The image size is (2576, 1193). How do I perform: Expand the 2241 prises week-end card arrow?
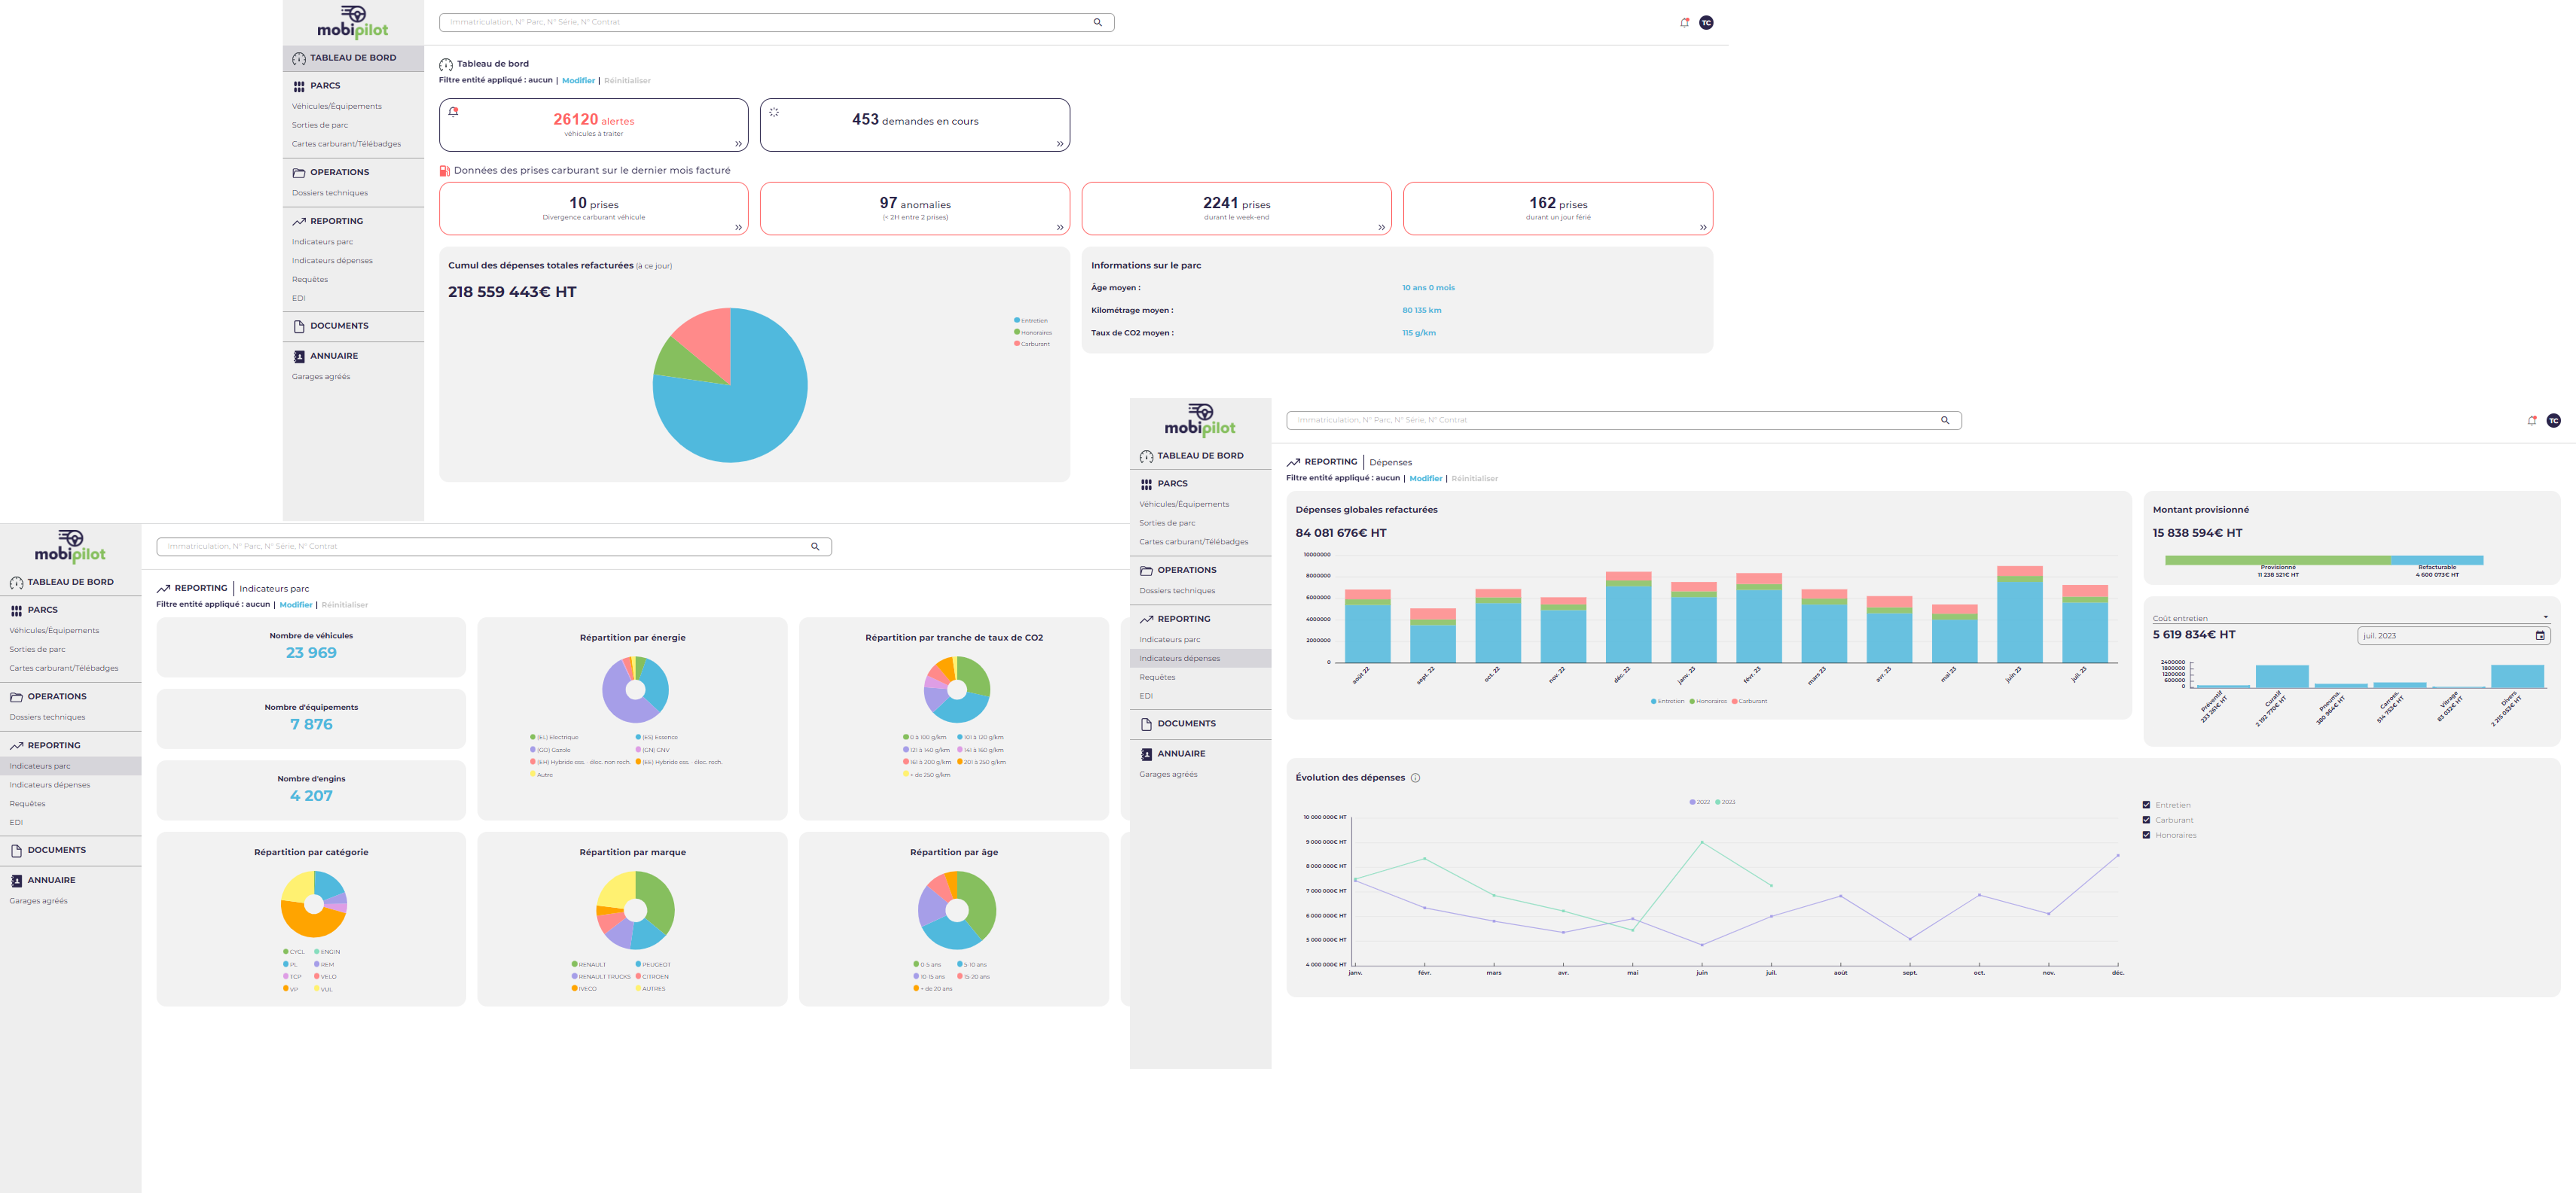point(1381,228)
